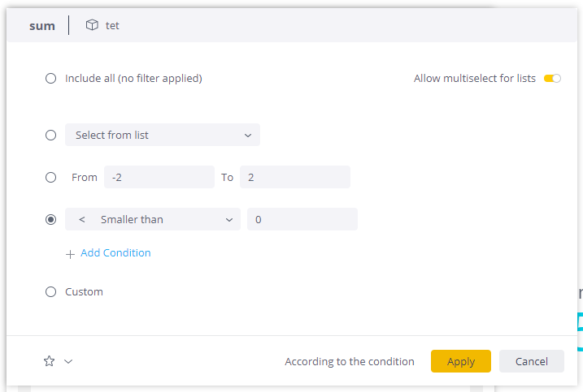Select the Include all radio button

point(51,79)
